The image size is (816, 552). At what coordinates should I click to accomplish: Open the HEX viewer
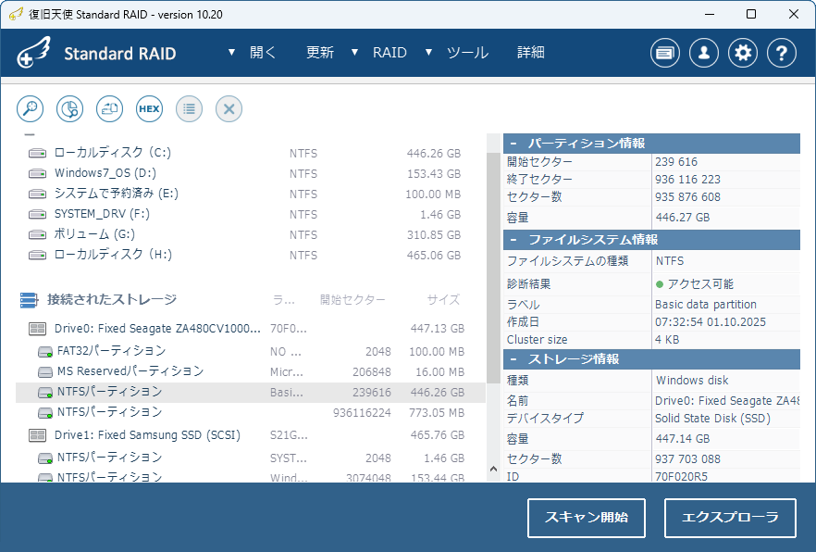coord(149,109)
